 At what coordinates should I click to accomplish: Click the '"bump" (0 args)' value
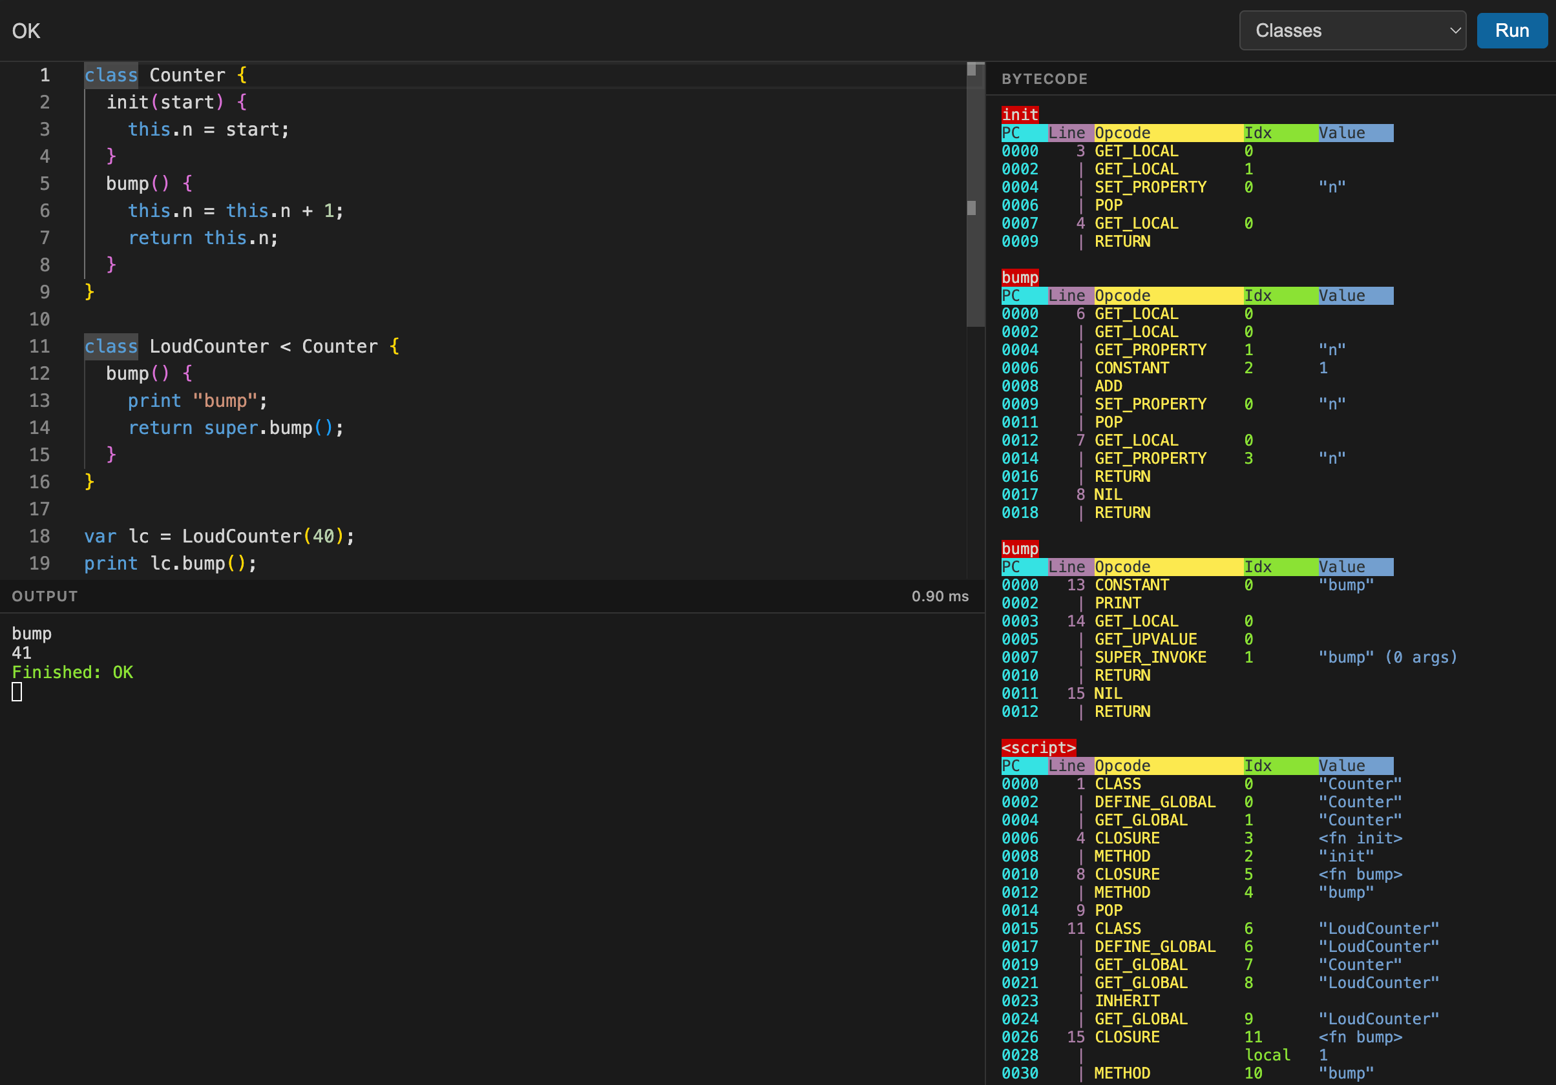pyautogui.click(x=1388, y=657)
